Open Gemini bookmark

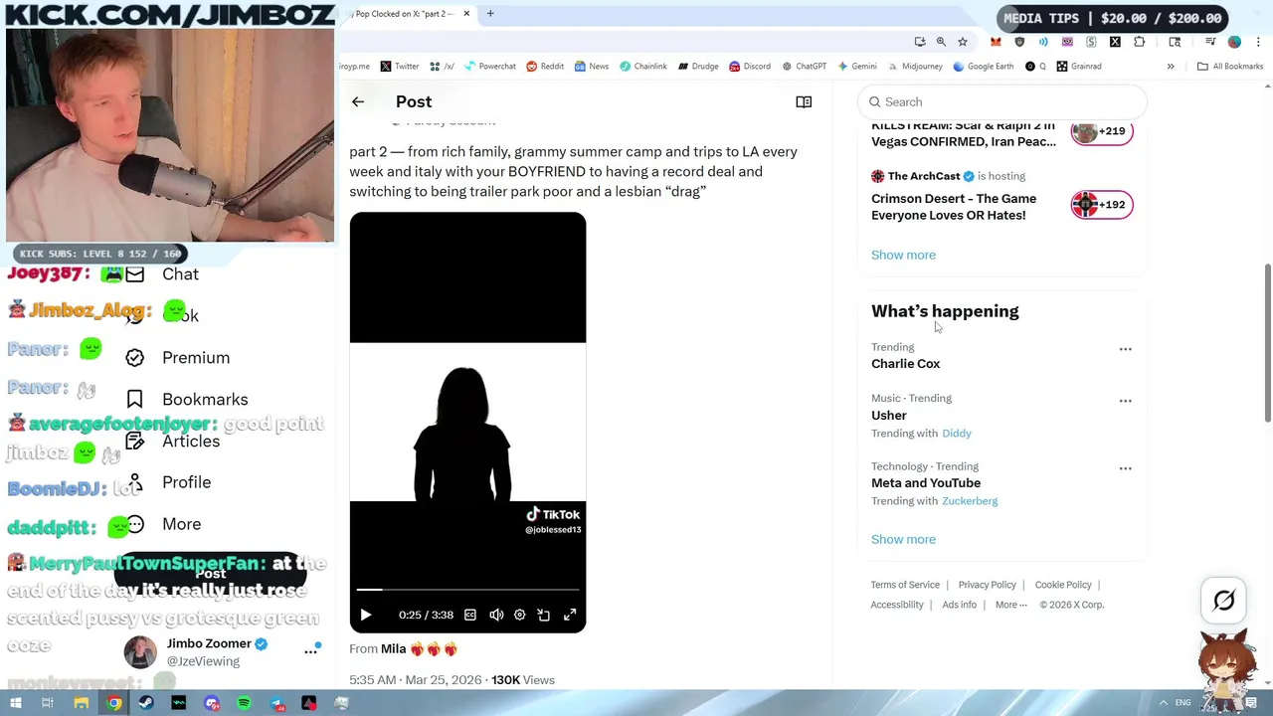coord(857,67)
